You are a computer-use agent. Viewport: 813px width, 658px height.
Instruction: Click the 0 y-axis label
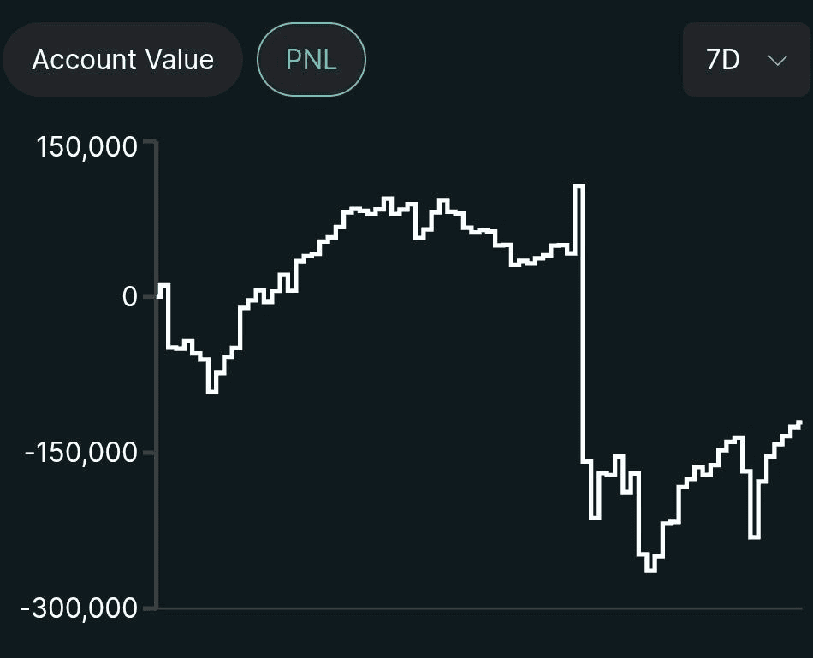(129, 297)
